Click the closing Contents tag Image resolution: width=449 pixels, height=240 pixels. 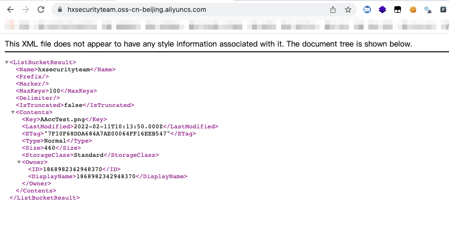click(x=36, y=191)
